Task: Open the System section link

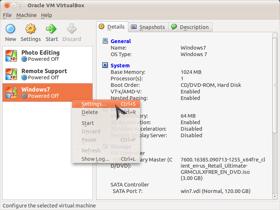Action: 120,66
